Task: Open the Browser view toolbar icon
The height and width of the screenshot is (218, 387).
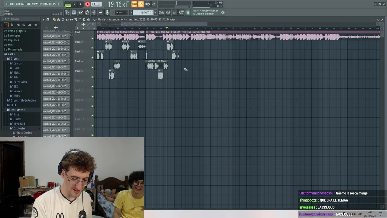Action: (x=67, y=12)
